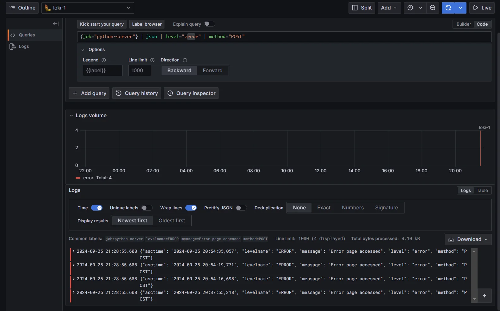This screenshot has width=500, height=311.
Task: Click Kick start your query
Action: click(x=102, y=24)
